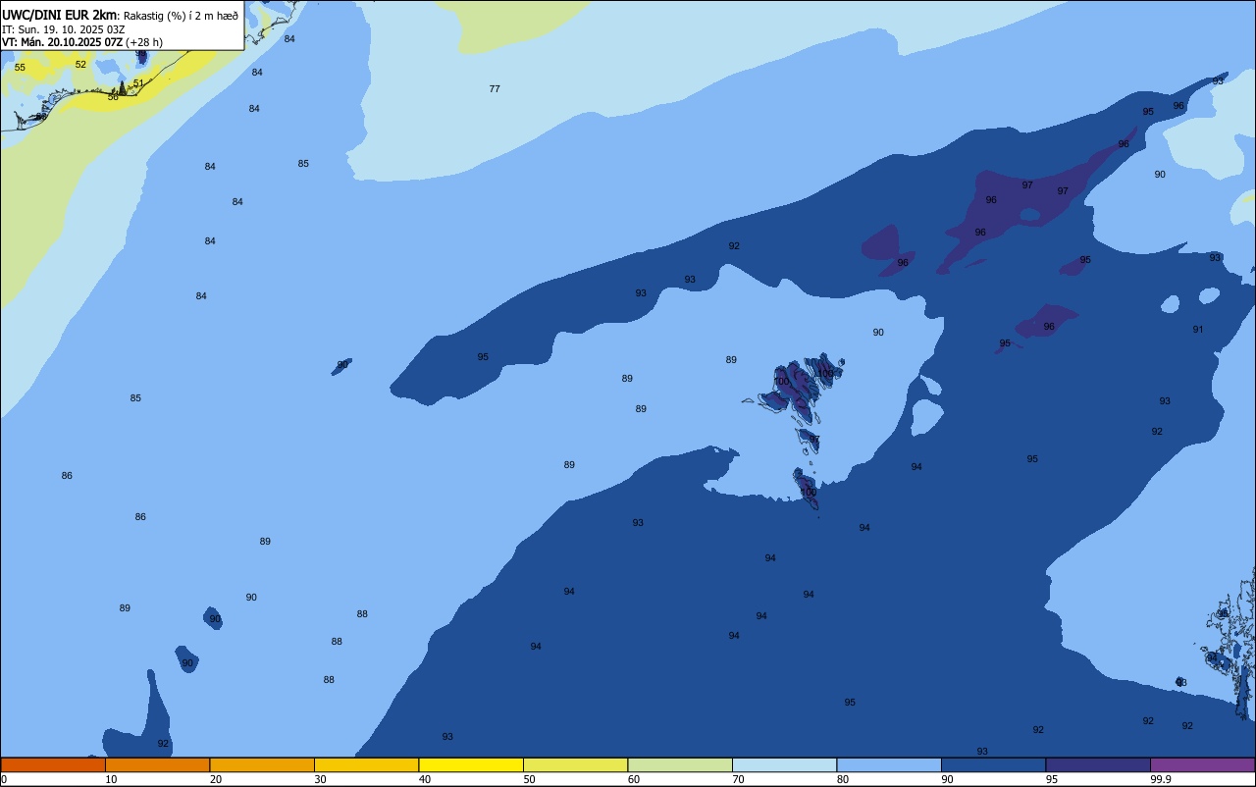Click the humidity value '77' on the map
The height and width of the screenshot is (787, 1256).
[x=495, y=89]
